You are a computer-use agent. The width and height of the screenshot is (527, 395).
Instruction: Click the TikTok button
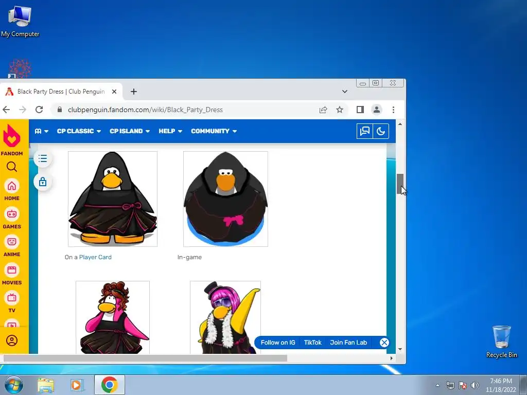coord(312,342)
